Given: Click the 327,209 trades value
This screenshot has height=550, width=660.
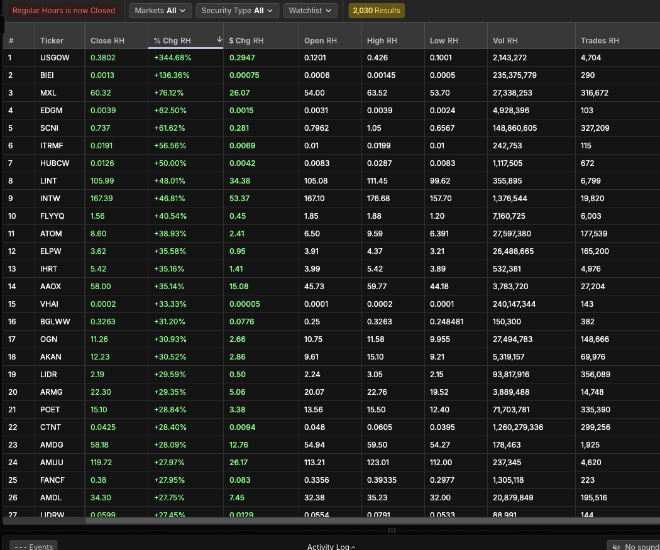Looking at the screenshot, I should [x=595, y=128].
